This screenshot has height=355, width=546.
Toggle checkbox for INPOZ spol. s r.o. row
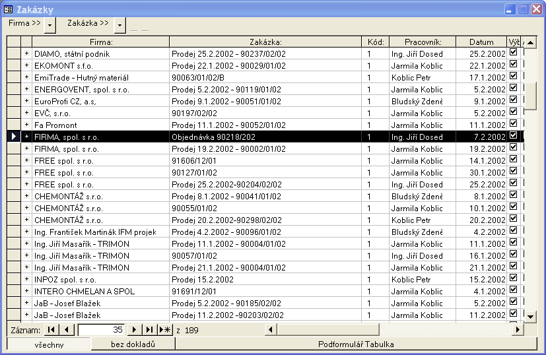coord(514,279)
